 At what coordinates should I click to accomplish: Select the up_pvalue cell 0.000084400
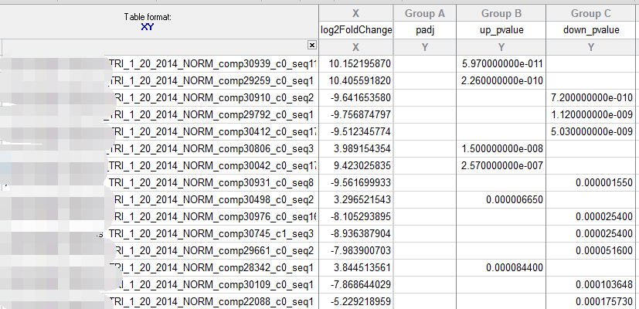pos(501,267)
